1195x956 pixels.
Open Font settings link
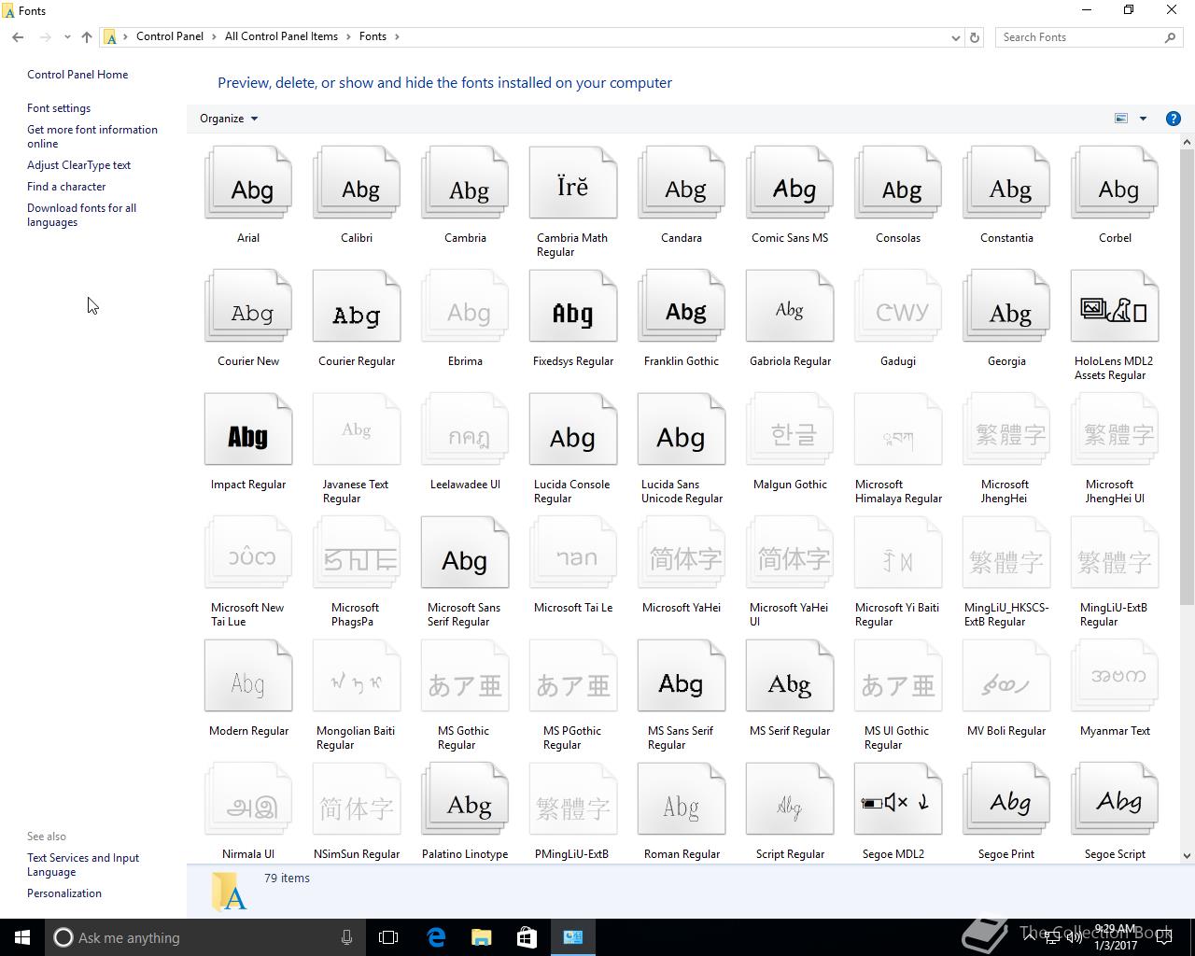coord(59,108)
